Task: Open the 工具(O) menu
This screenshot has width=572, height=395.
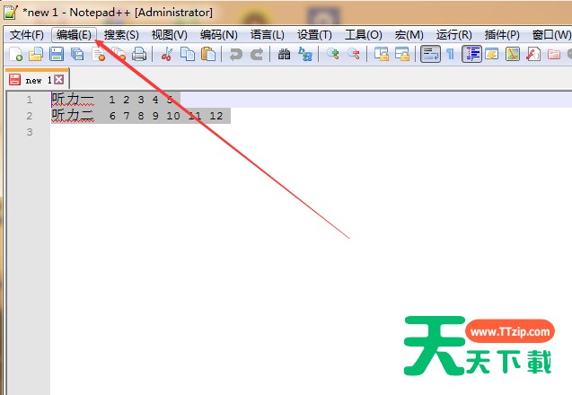Action: [364, 35]
